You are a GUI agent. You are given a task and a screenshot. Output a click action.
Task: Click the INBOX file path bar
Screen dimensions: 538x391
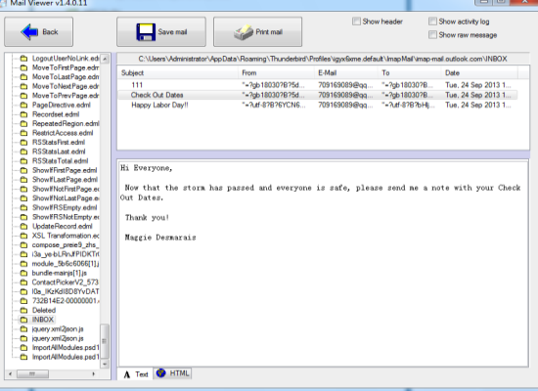323,59
